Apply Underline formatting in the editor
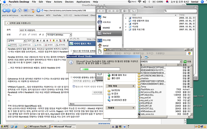This screenshot has height=129, width=207. pos(44,40)
